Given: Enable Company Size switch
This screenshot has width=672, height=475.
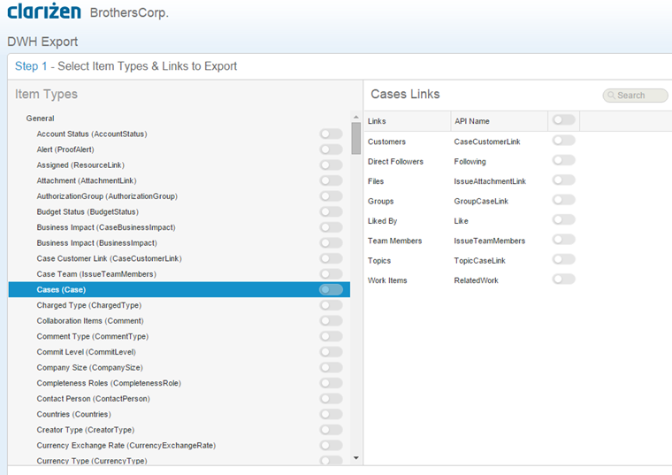Looking at the screenshot, I should pyautogui.click(x=331, y=367).
